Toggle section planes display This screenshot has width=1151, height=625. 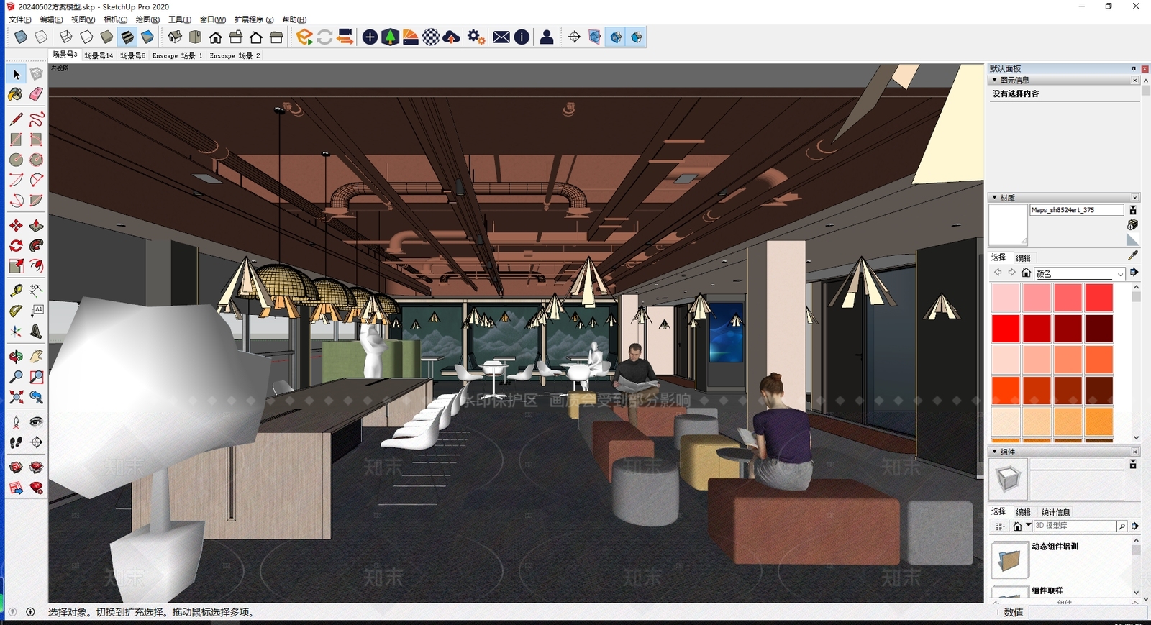point(595,37)
